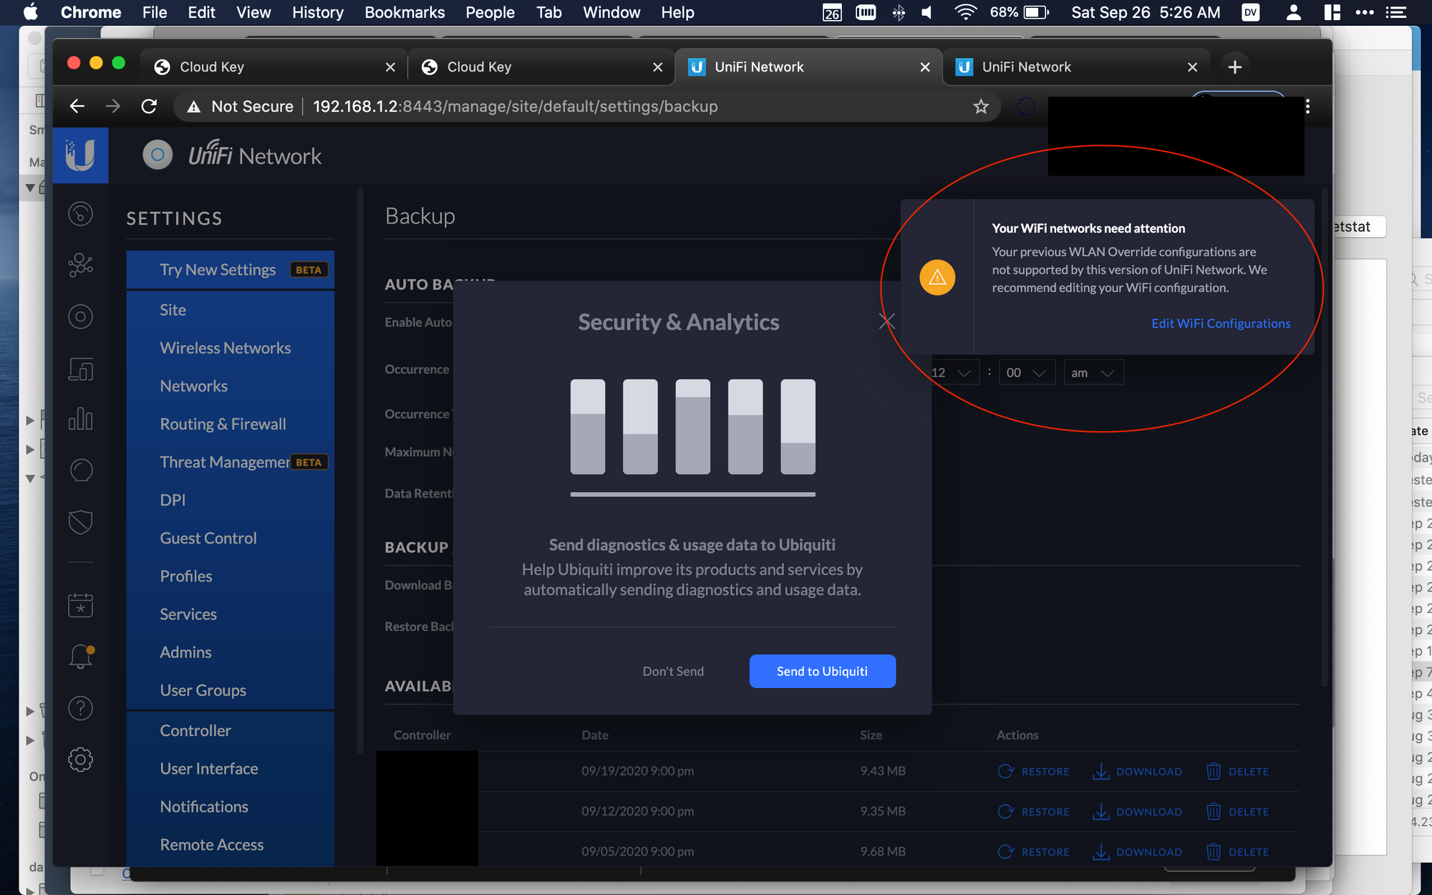Click Edit WiFi Configurations link
This screenshot has width=1432, height=895.
pyautogui.click(x=1221, y=323)
